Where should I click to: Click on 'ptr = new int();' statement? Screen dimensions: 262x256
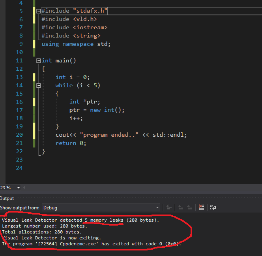tap(97, 110)
